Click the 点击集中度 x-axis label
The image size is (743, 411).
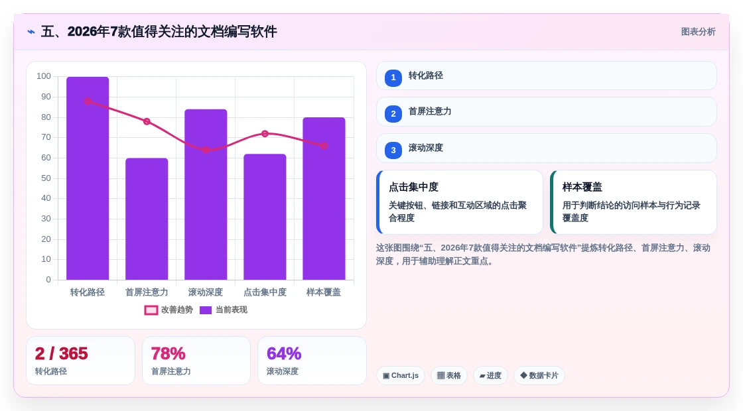265,292
